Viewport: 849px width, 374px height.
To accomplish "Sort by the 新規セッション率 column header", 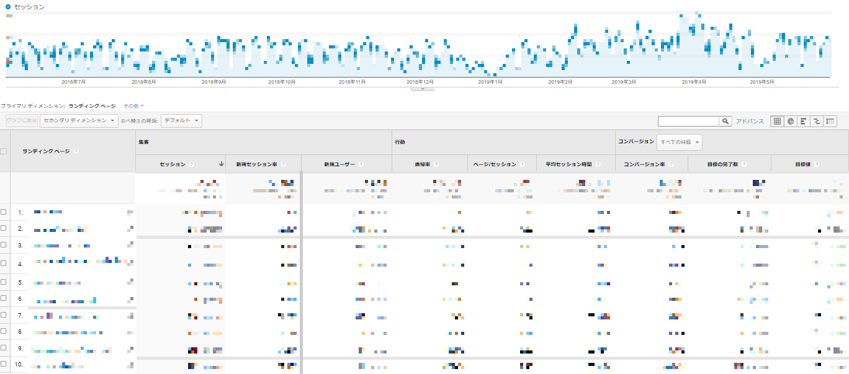I will tap(256, 164).
